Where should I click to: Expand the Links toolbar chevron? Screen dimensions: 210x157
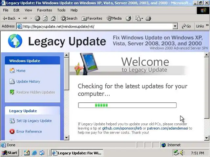point(207,25)
